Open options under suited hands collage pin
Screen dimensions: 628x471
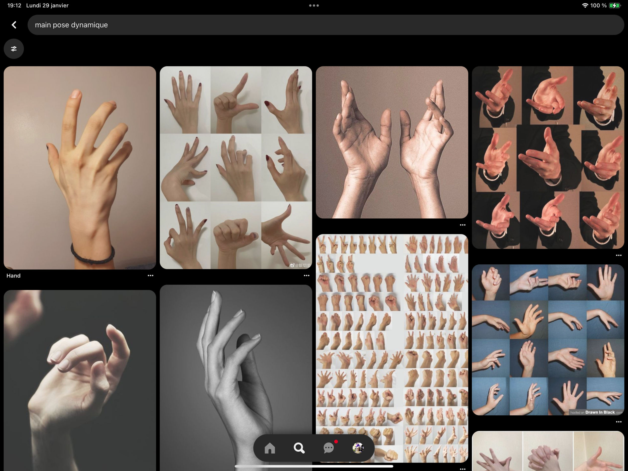619,255
